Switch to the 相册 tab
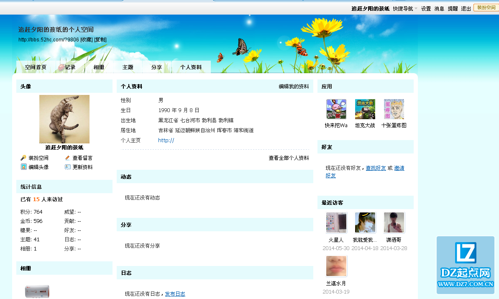This screenshot has width=499, height=299. coord(99,67)
